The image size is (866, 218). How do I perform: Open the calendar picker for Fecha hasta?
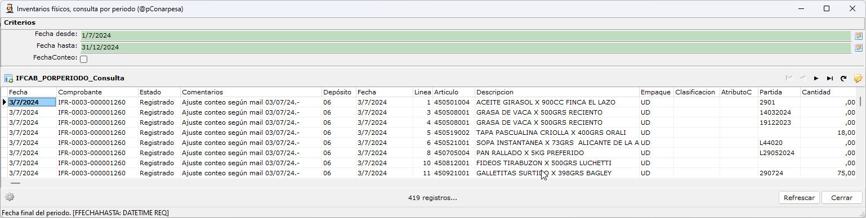858,48
